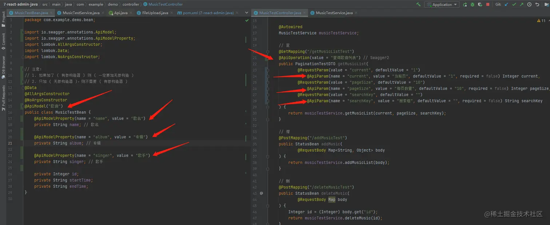Click 'private String endTime;' line
This screenshot has width=550, height=225.
[x=61, y=186]
